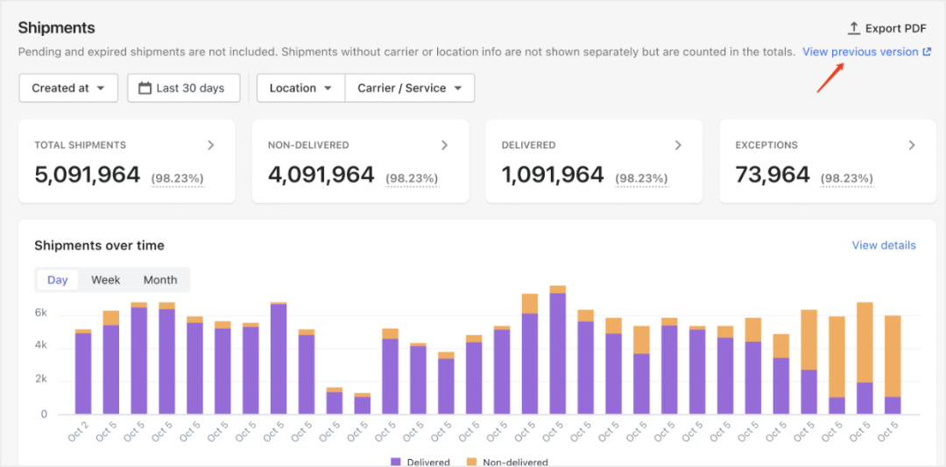Click the Oct 2 axis date label
Viewport: 946px width, 467px height.
[x=79, y=431]
